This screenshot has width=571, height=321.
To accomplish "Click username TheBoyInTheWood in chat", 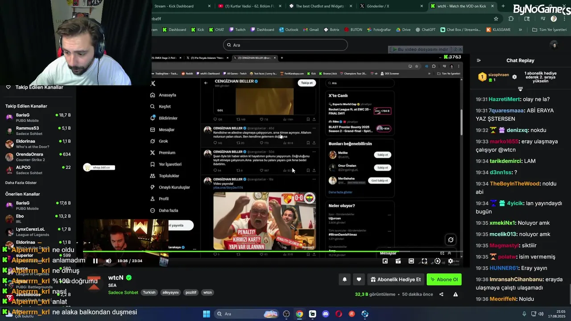I will coord(515,184).
